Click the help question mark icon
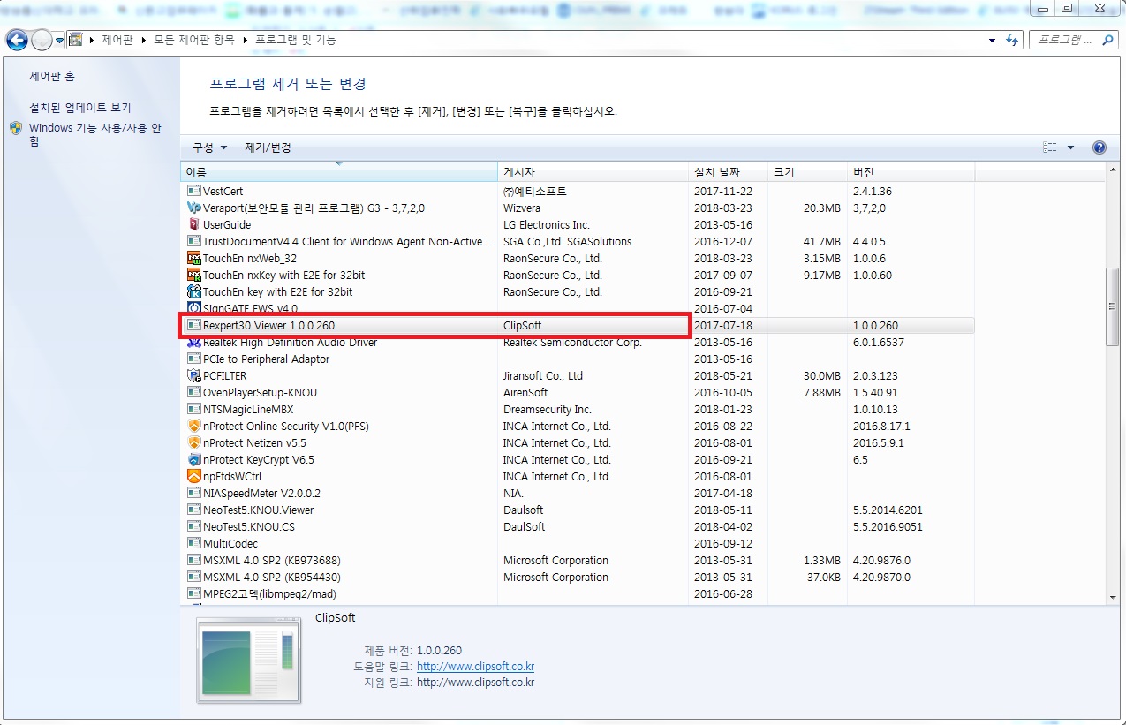This screenshot has width=1126, height=725. (x=1100, y=147)
